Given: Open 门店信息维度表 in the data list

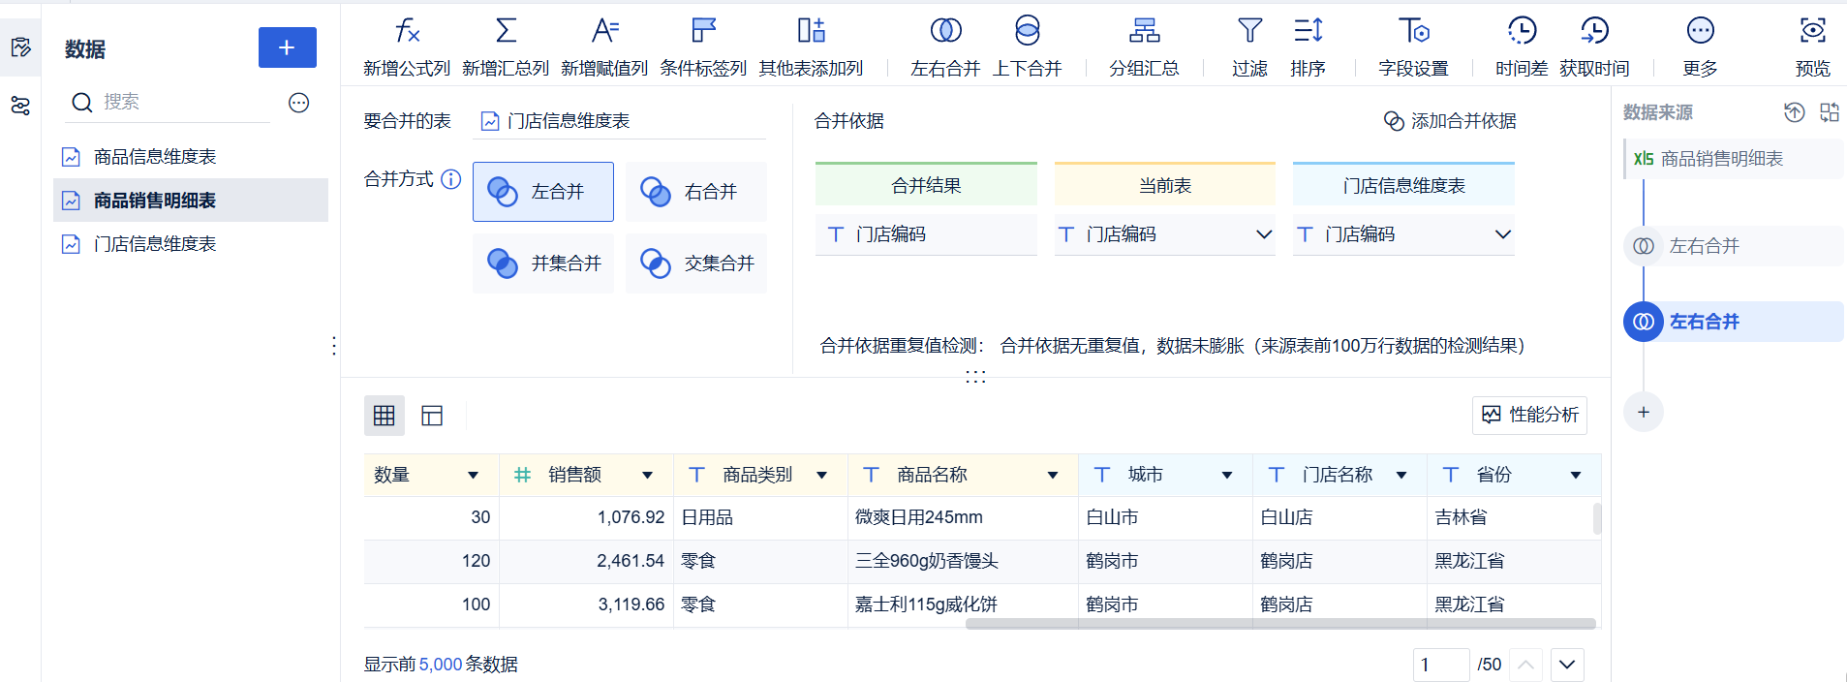Looking at the screenshot, I should pyautogui.click(x=155, y=244).
